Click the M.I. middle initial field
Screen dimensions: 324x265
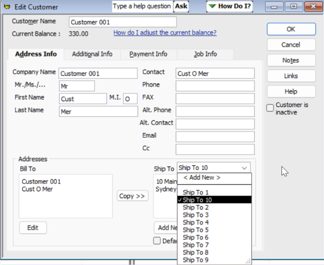coord(130,99)
